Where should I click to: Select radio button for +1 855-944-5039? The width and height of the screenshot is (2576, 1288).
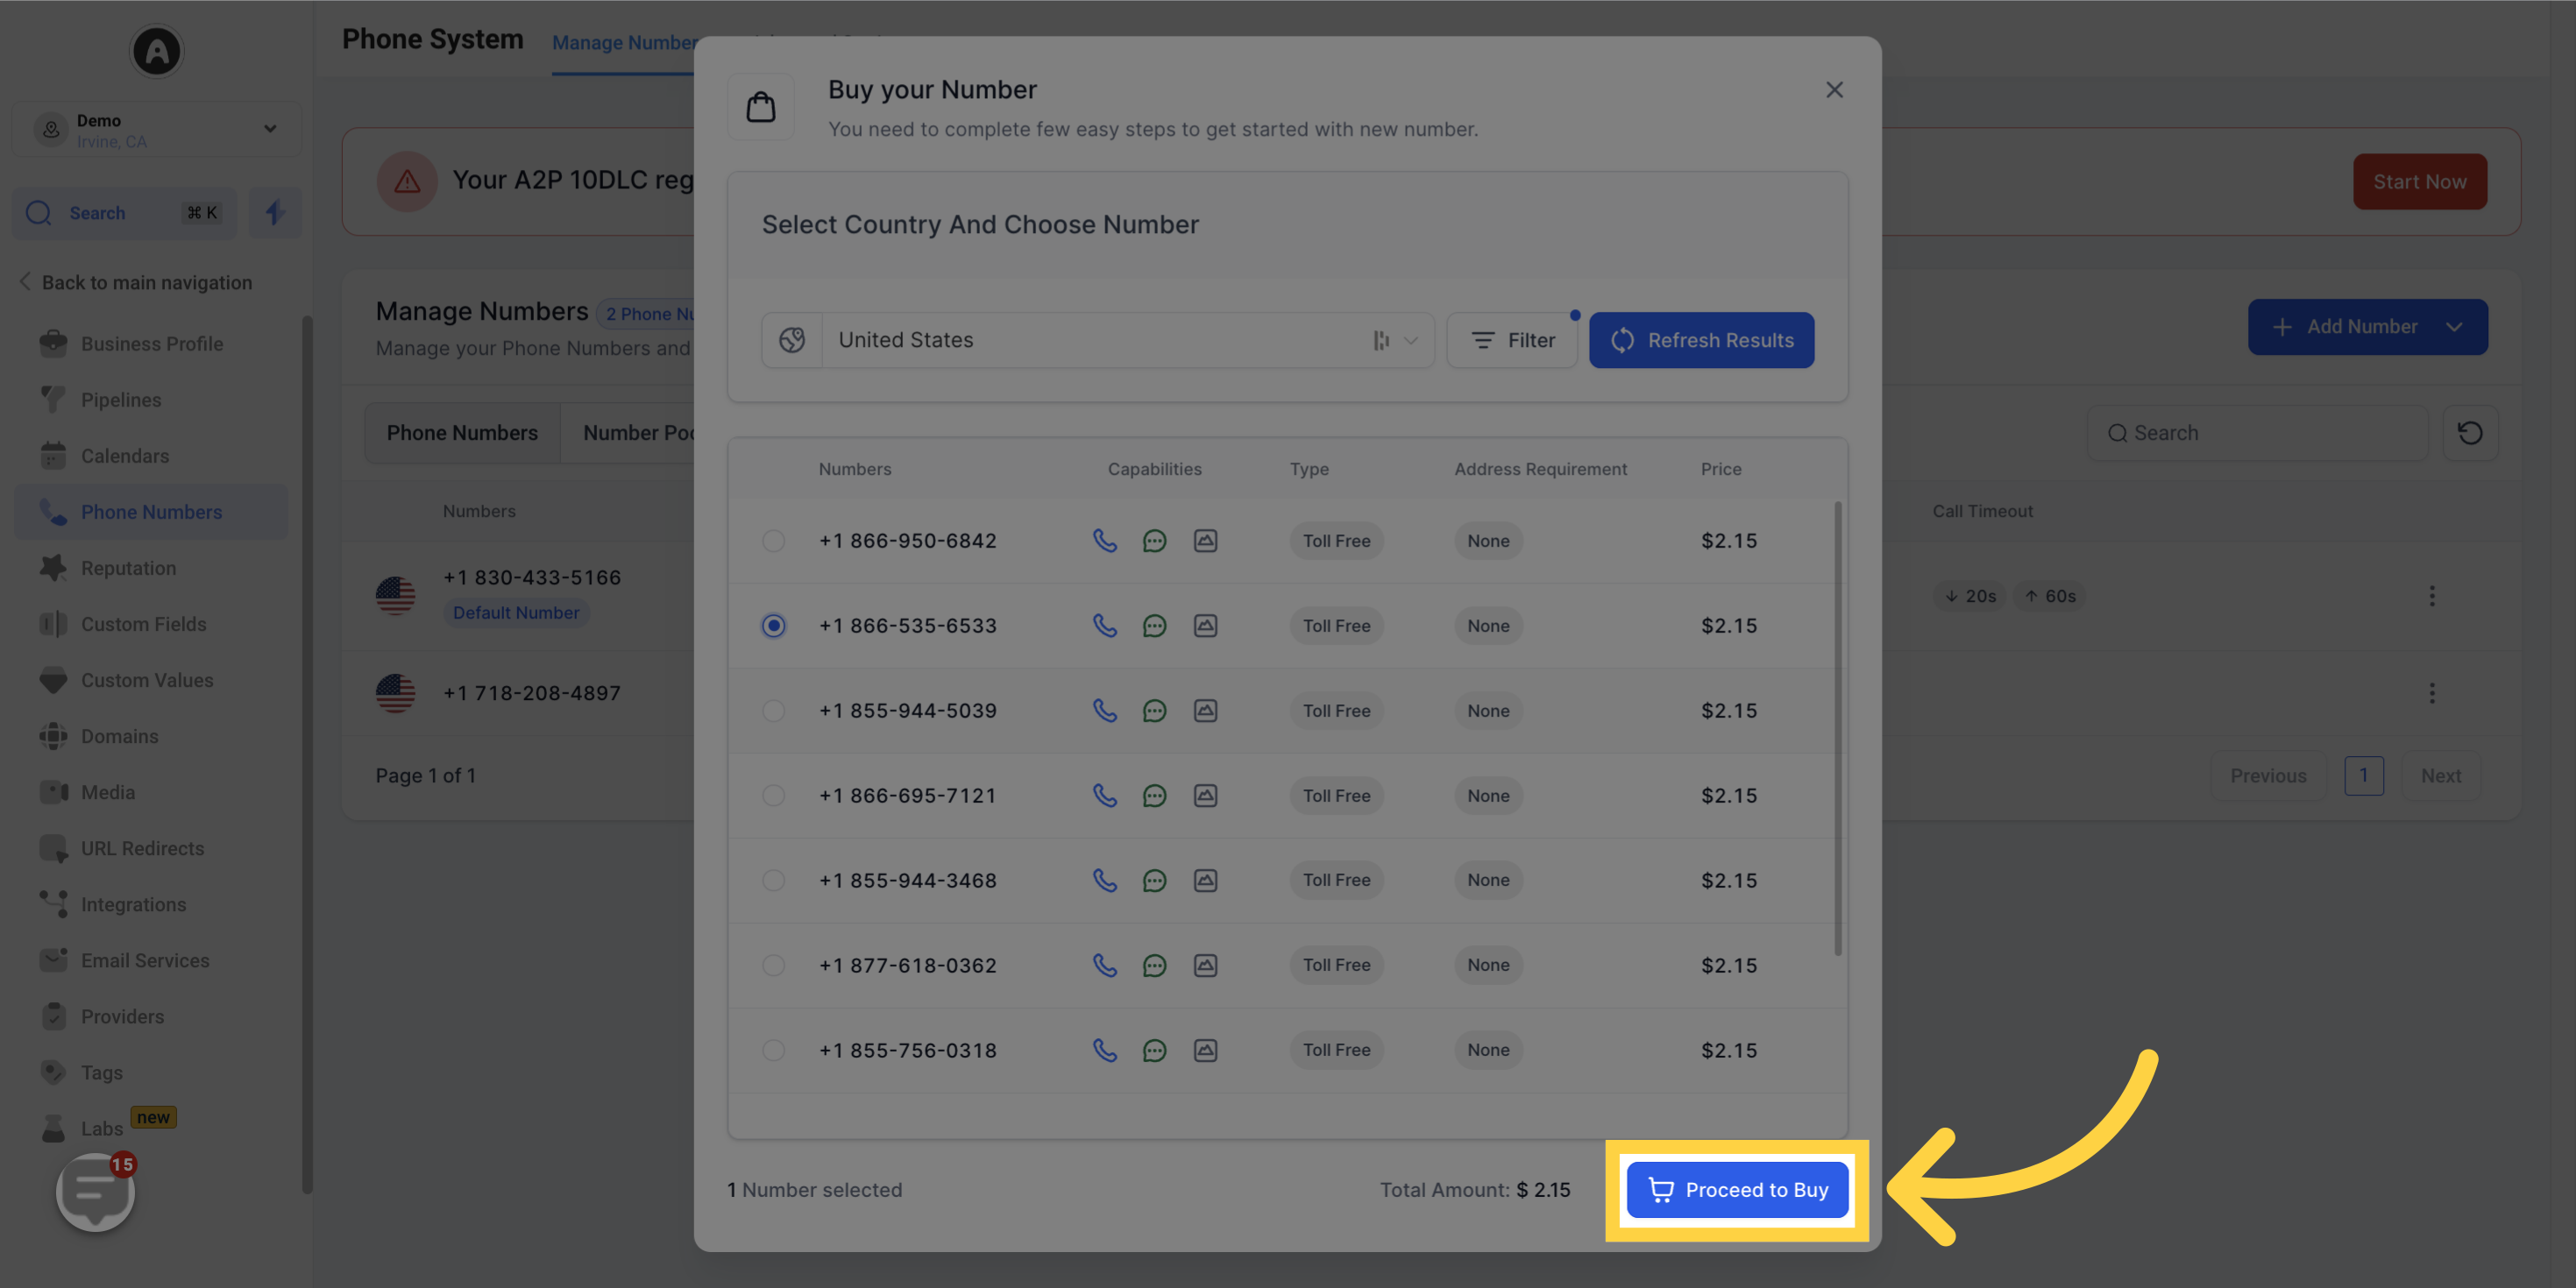pyautogui.click(x=773, y=711)
